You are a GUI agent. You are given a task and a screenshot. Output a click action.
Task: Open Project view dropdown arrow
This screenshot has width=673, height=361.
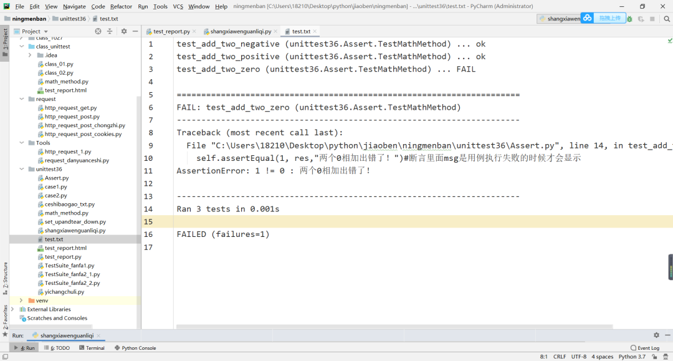pyautogui.click(x=46, y=31)
